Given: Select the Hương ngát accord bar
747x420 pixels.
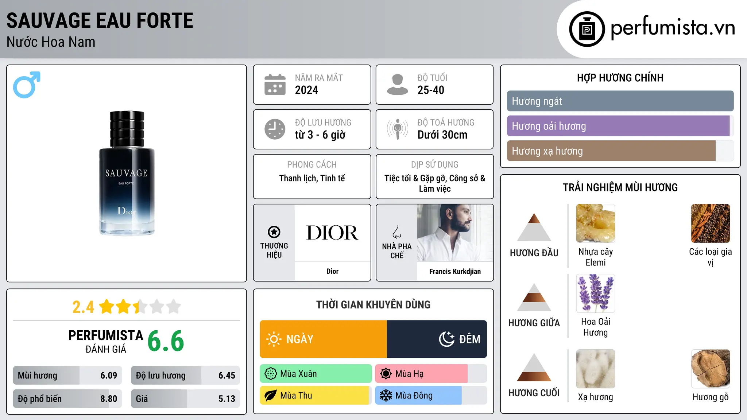Looking at the screenshot, I should (620, 101).
